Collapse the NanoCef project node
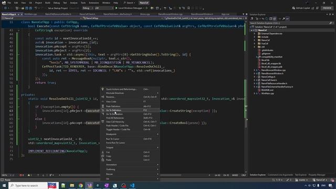The width and height of the screenshot is (336, 189). point(252,30)
